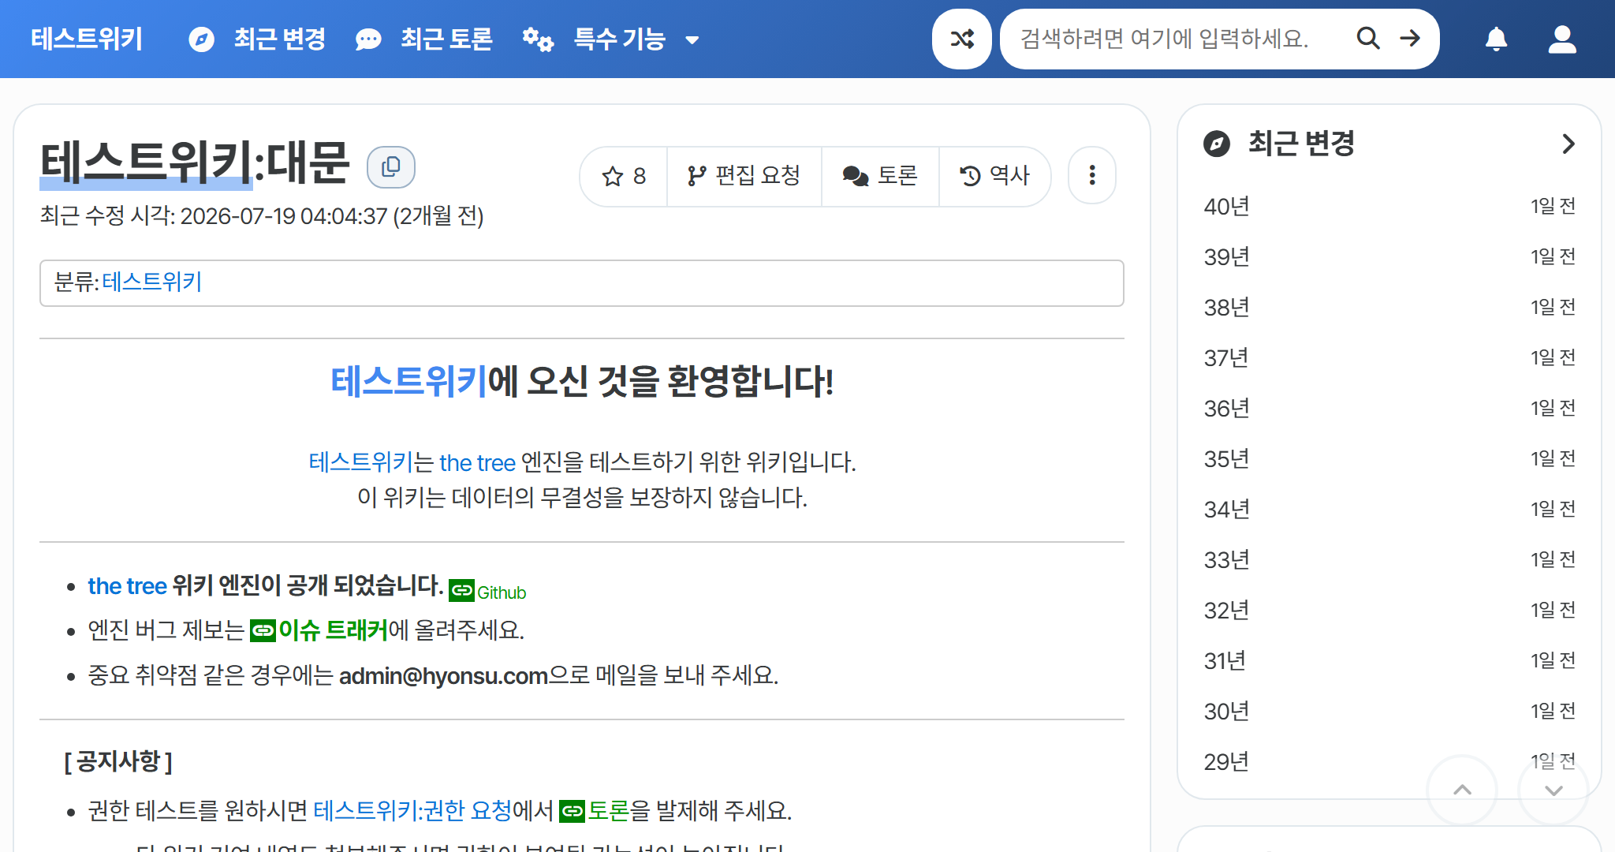This screenshot has height=852, width=1615.
Task: Click the magnifier search icon
Action: tap(1368, 39)
